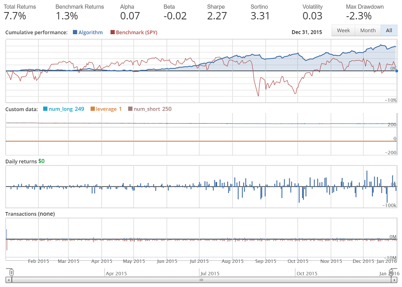The width and height of the screenshot is (402, 287).
Task: Click the Oct 2015 label in navigator
Action: coord(307,273)
